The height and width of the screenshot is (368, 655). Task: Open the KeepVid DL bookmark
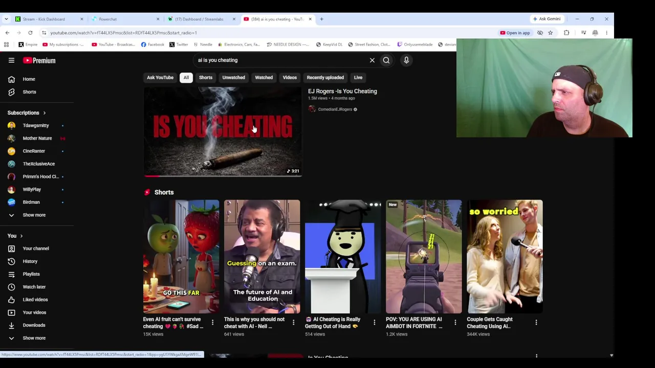(329, 44)
